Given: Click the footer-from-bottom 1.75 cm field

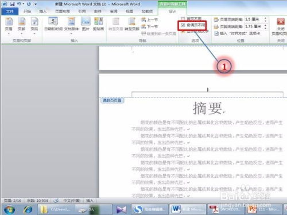Looking at the screenshot, I should pyautogui.click(x=254, y=26).
